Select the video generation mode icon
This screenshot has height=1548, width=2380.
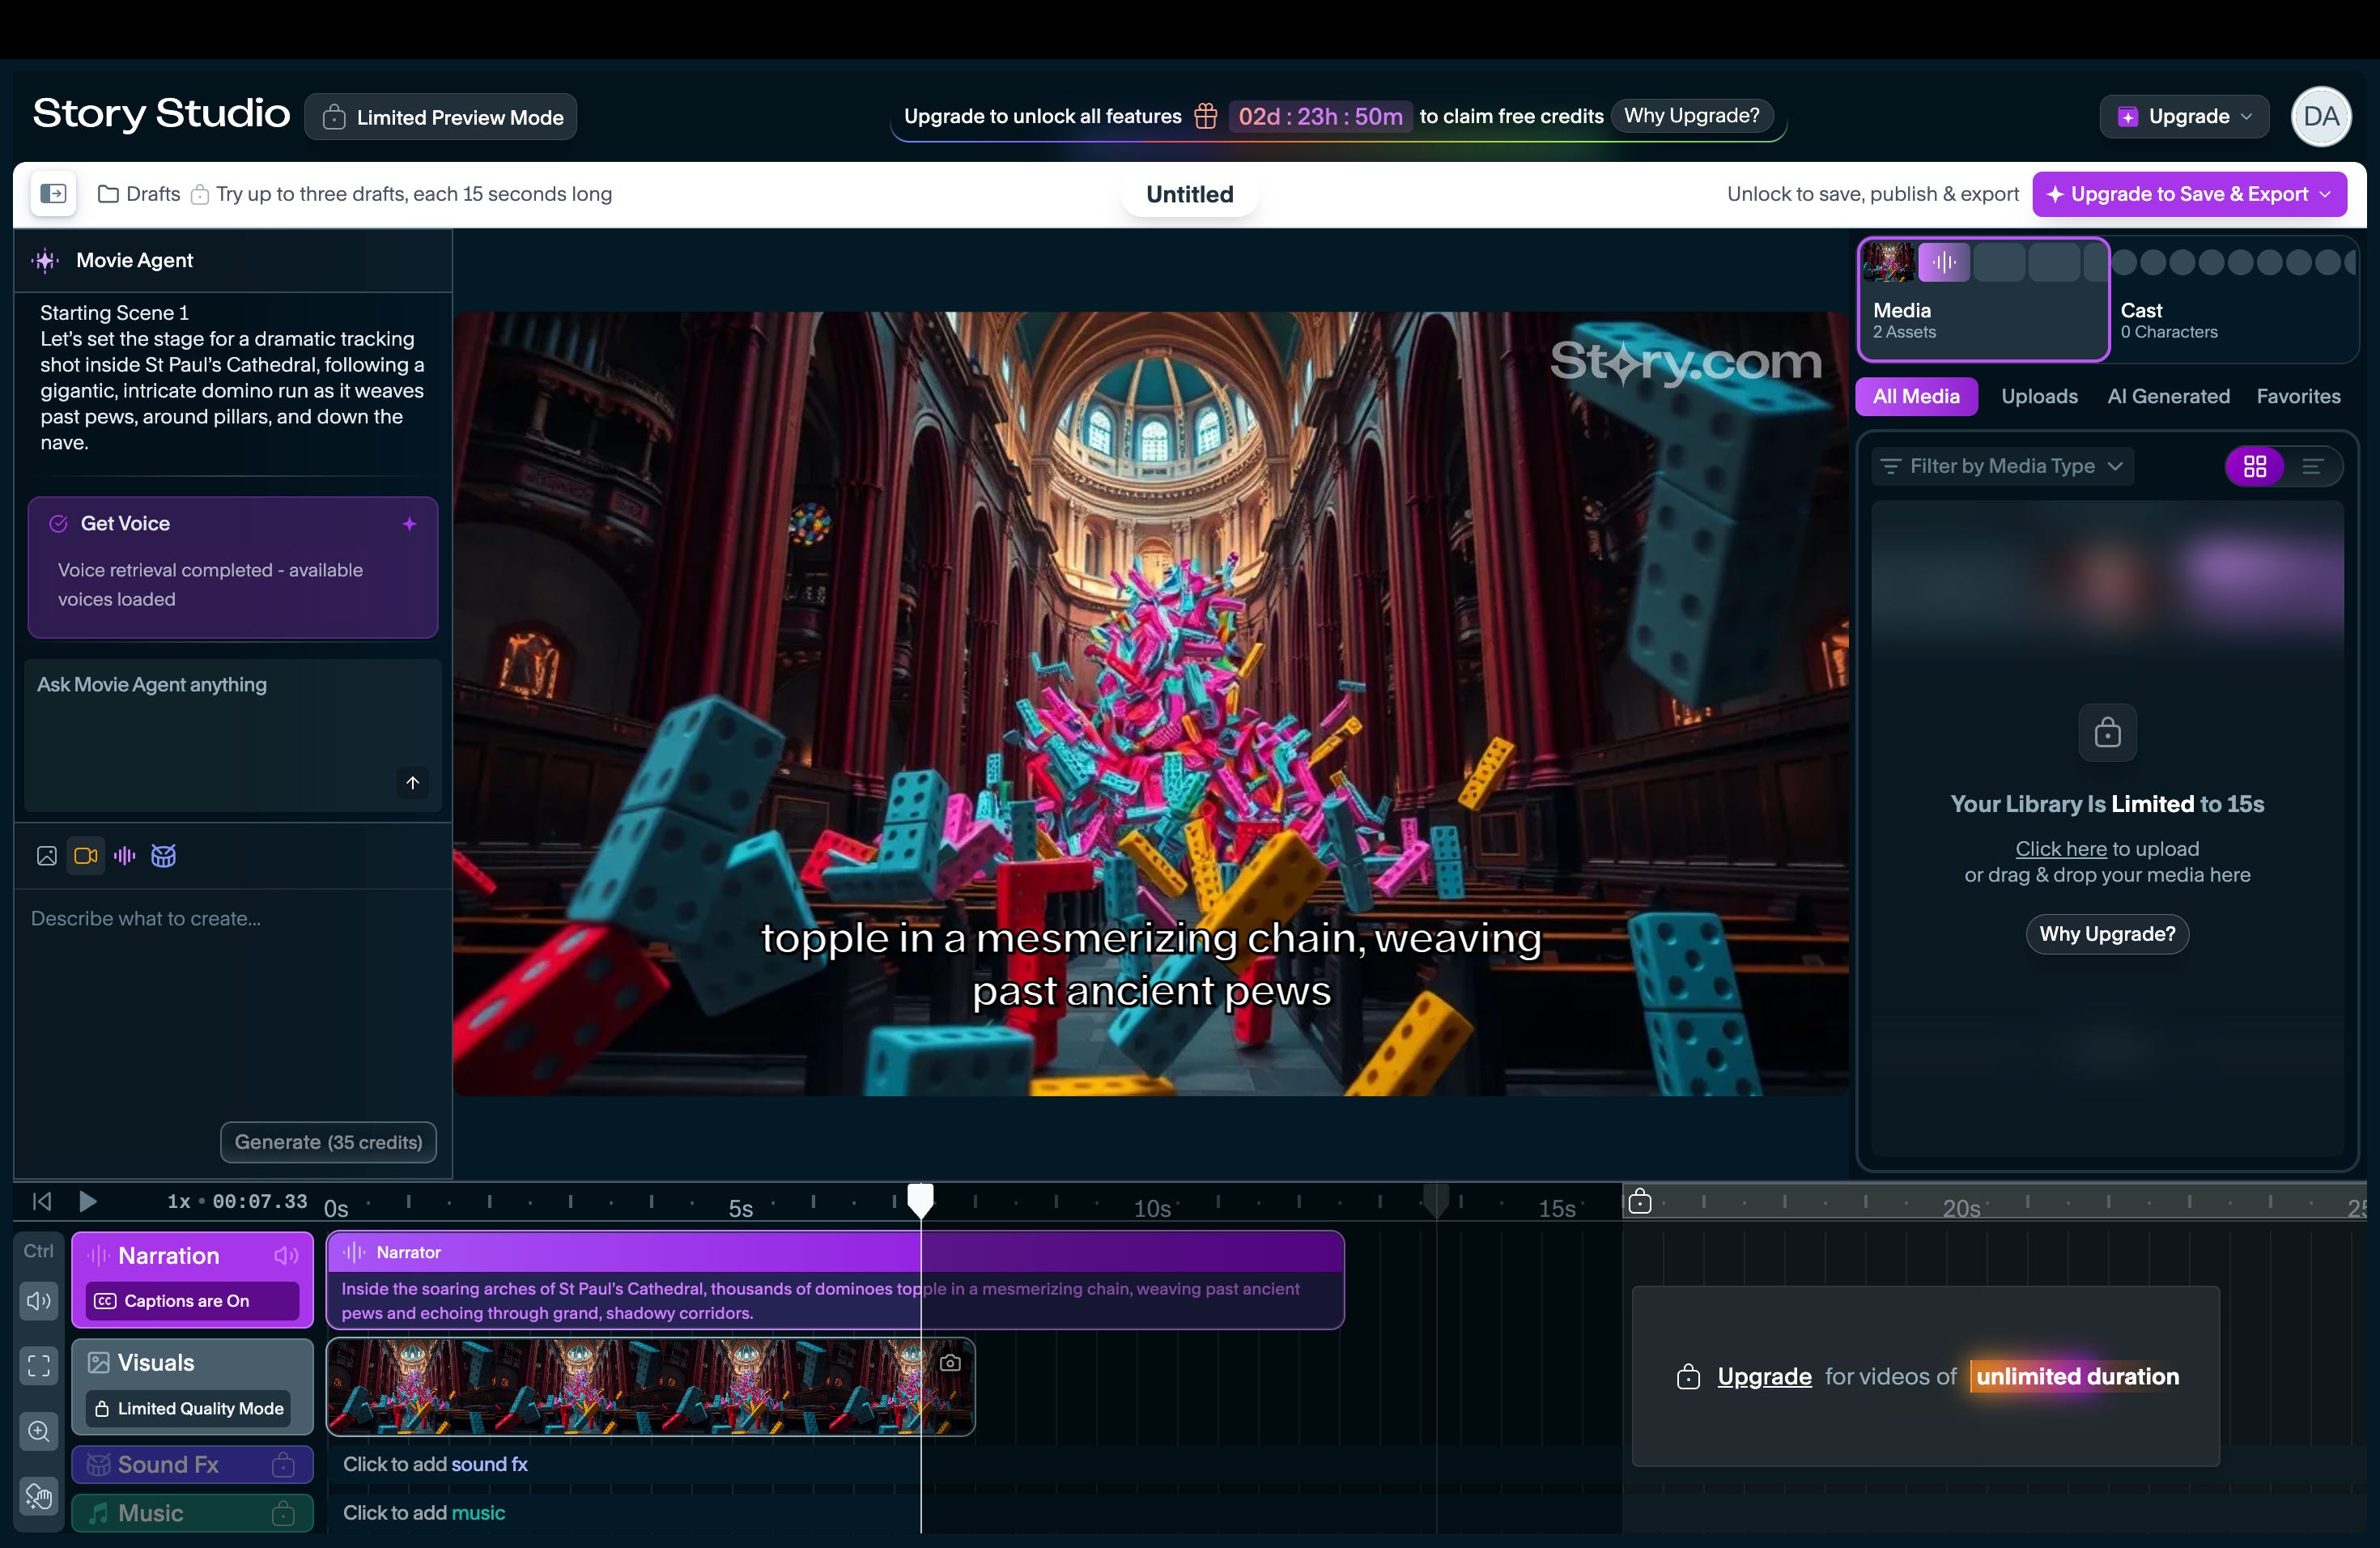(86, 855)
